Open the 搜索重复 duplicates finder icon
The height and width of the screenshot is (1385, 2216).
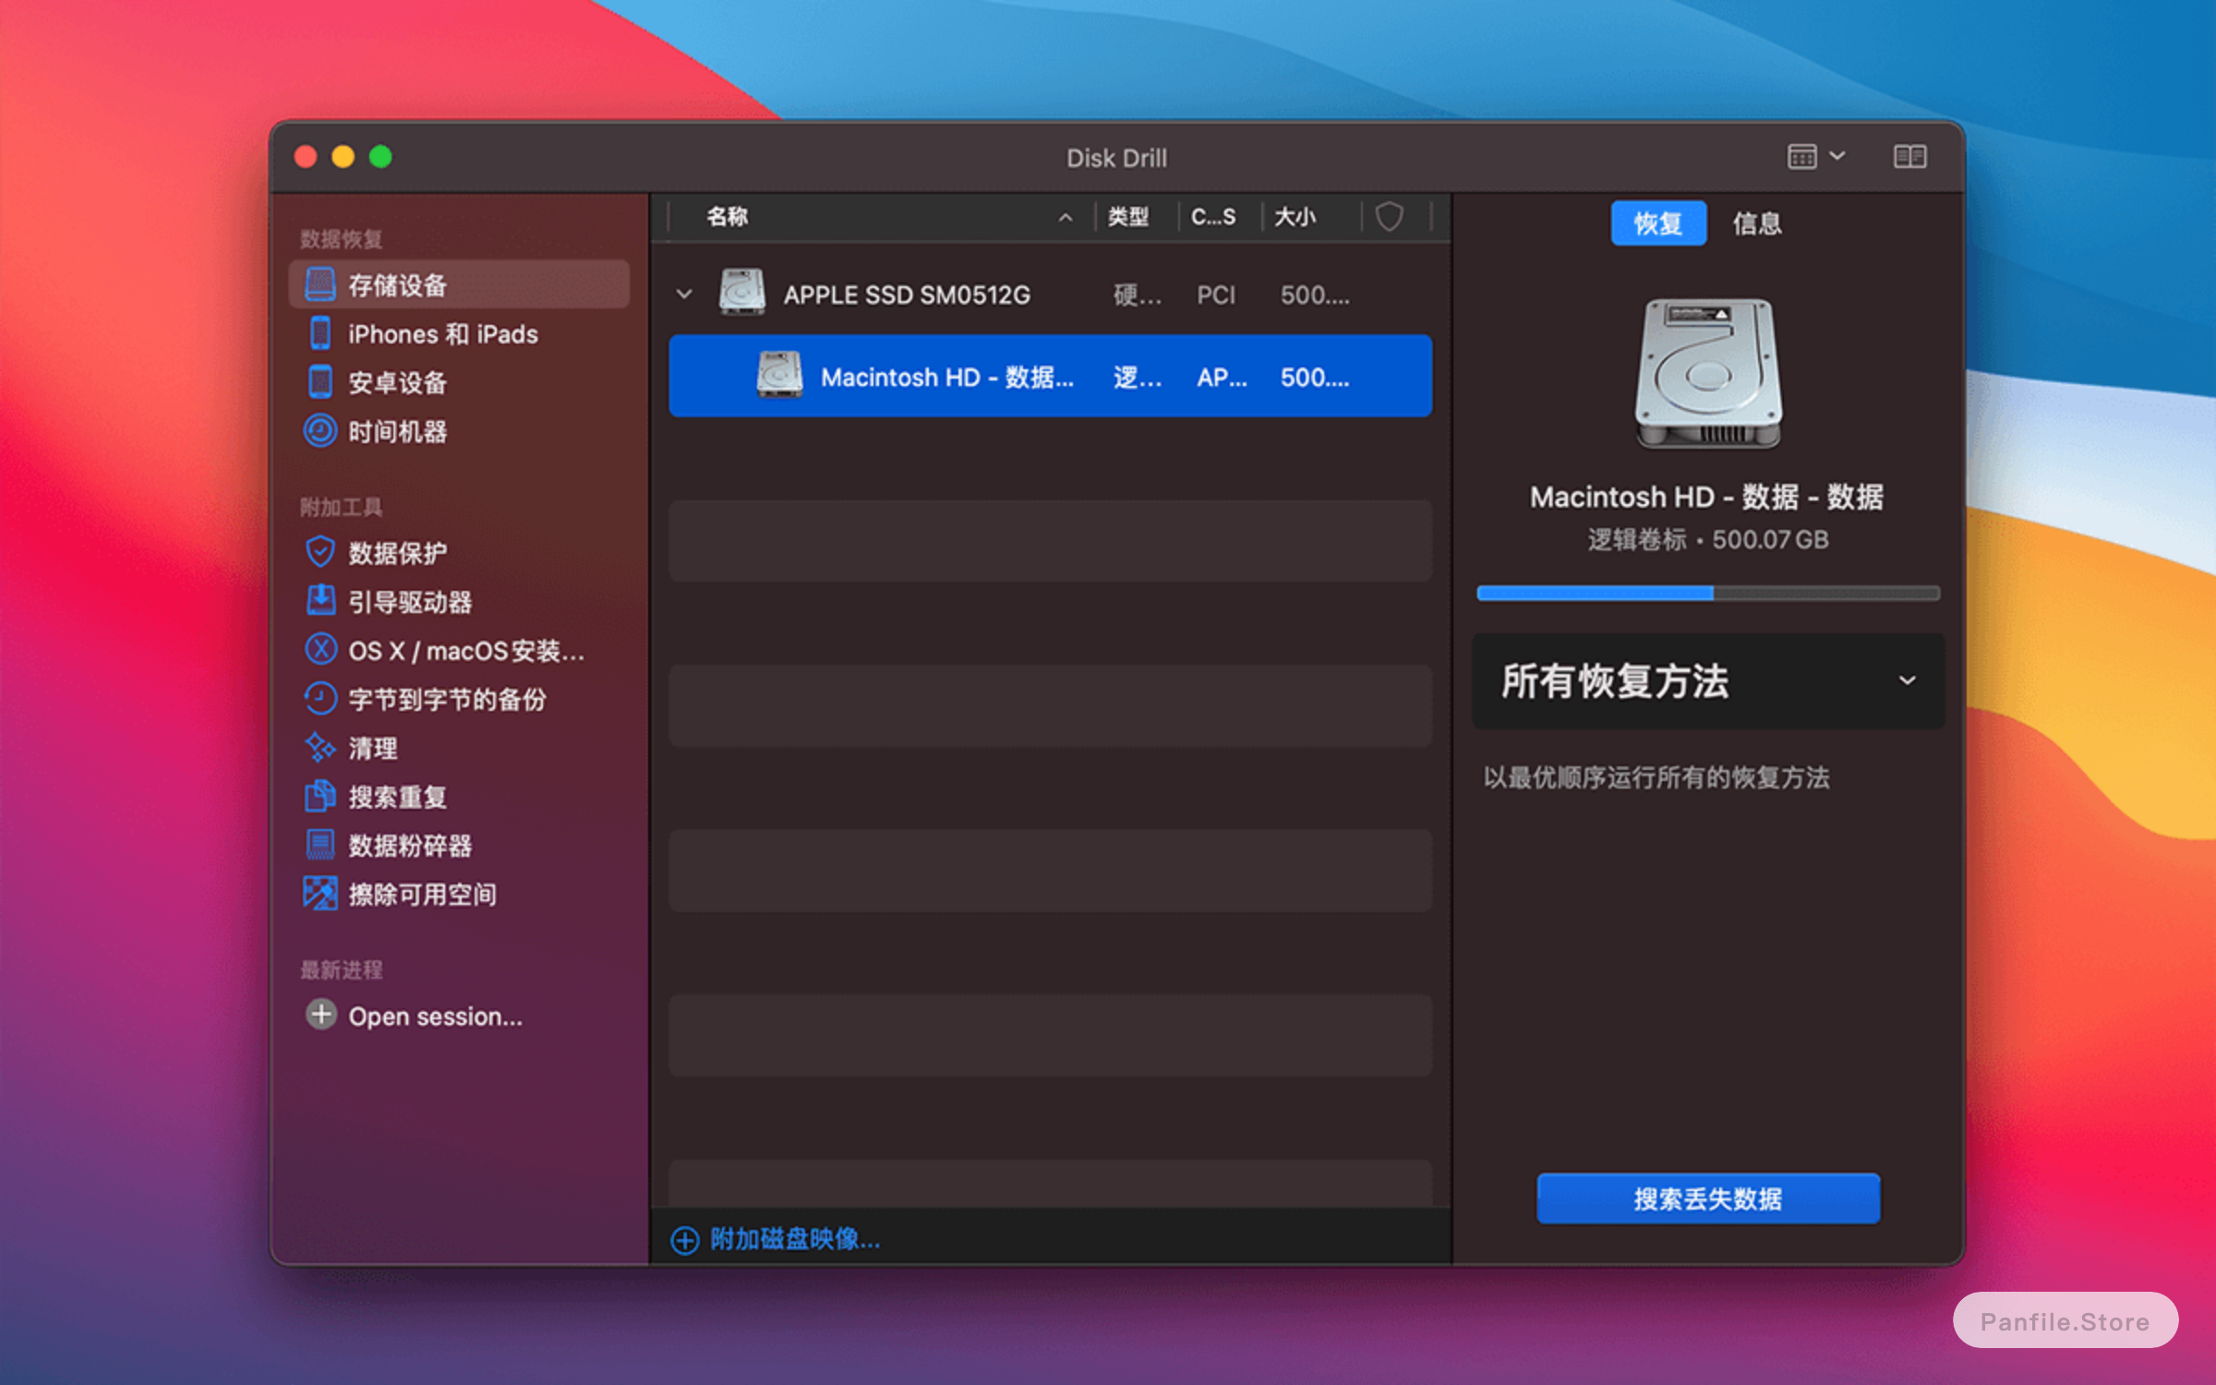coord(320,797)
